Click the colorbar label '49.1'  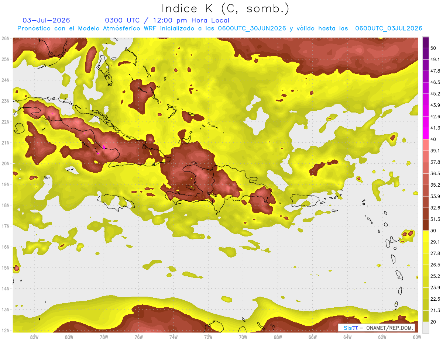436,59
